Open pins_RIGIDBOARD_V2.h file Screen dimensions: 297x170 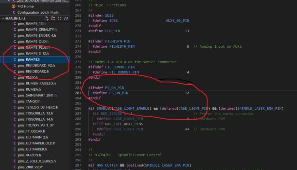coord(36,65)
